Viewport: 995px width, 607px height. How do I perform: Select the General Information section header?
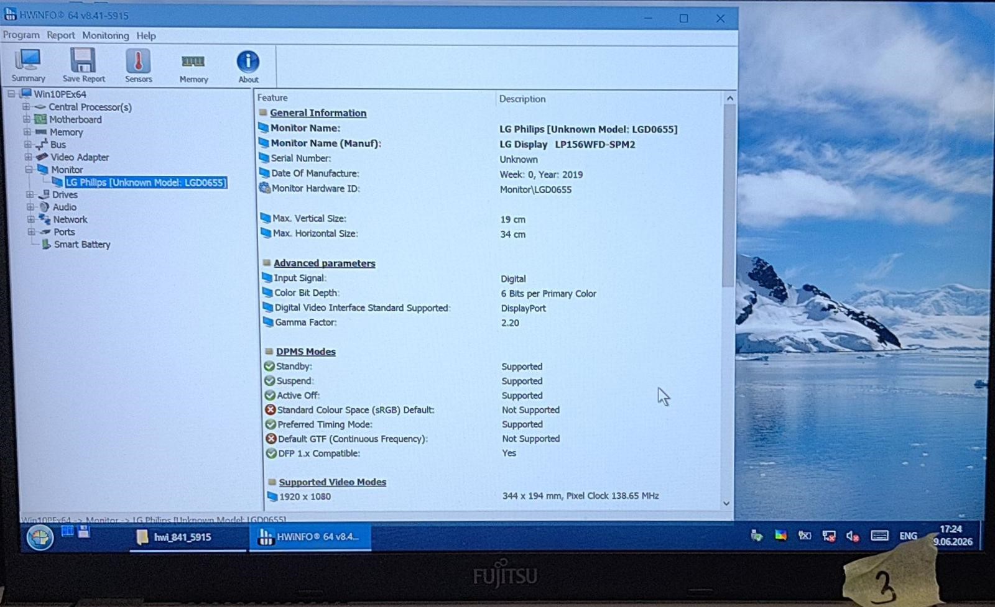[x=318, y=112]
